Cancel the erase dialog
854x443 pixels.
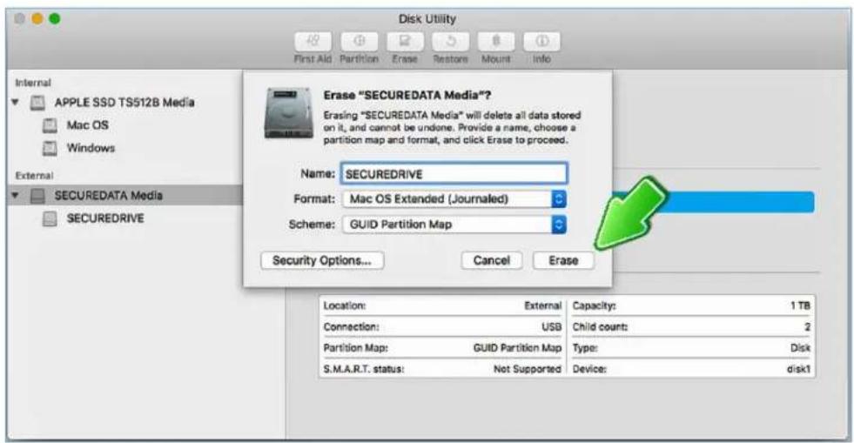tap(492, 261)
